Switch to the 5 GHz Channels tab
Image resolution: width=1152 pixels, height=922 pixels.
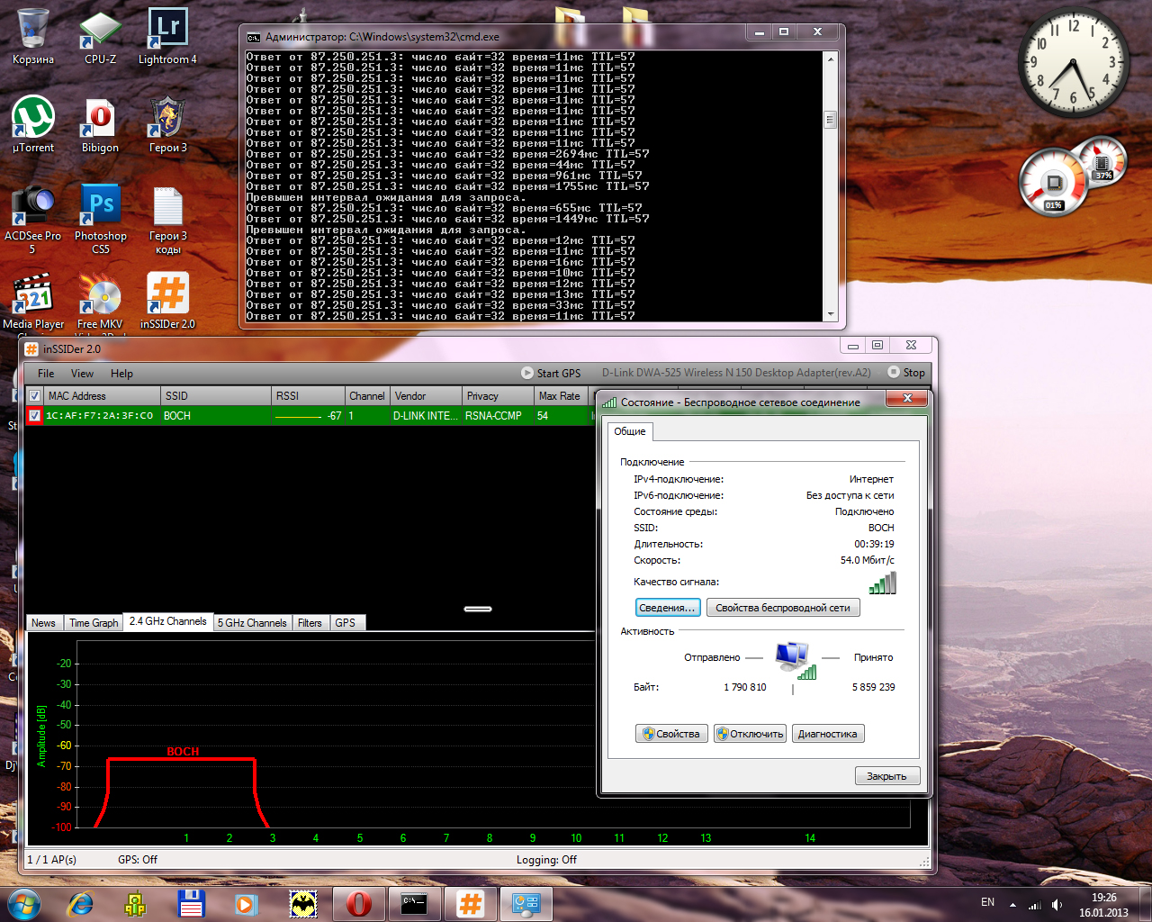[252, 623]
